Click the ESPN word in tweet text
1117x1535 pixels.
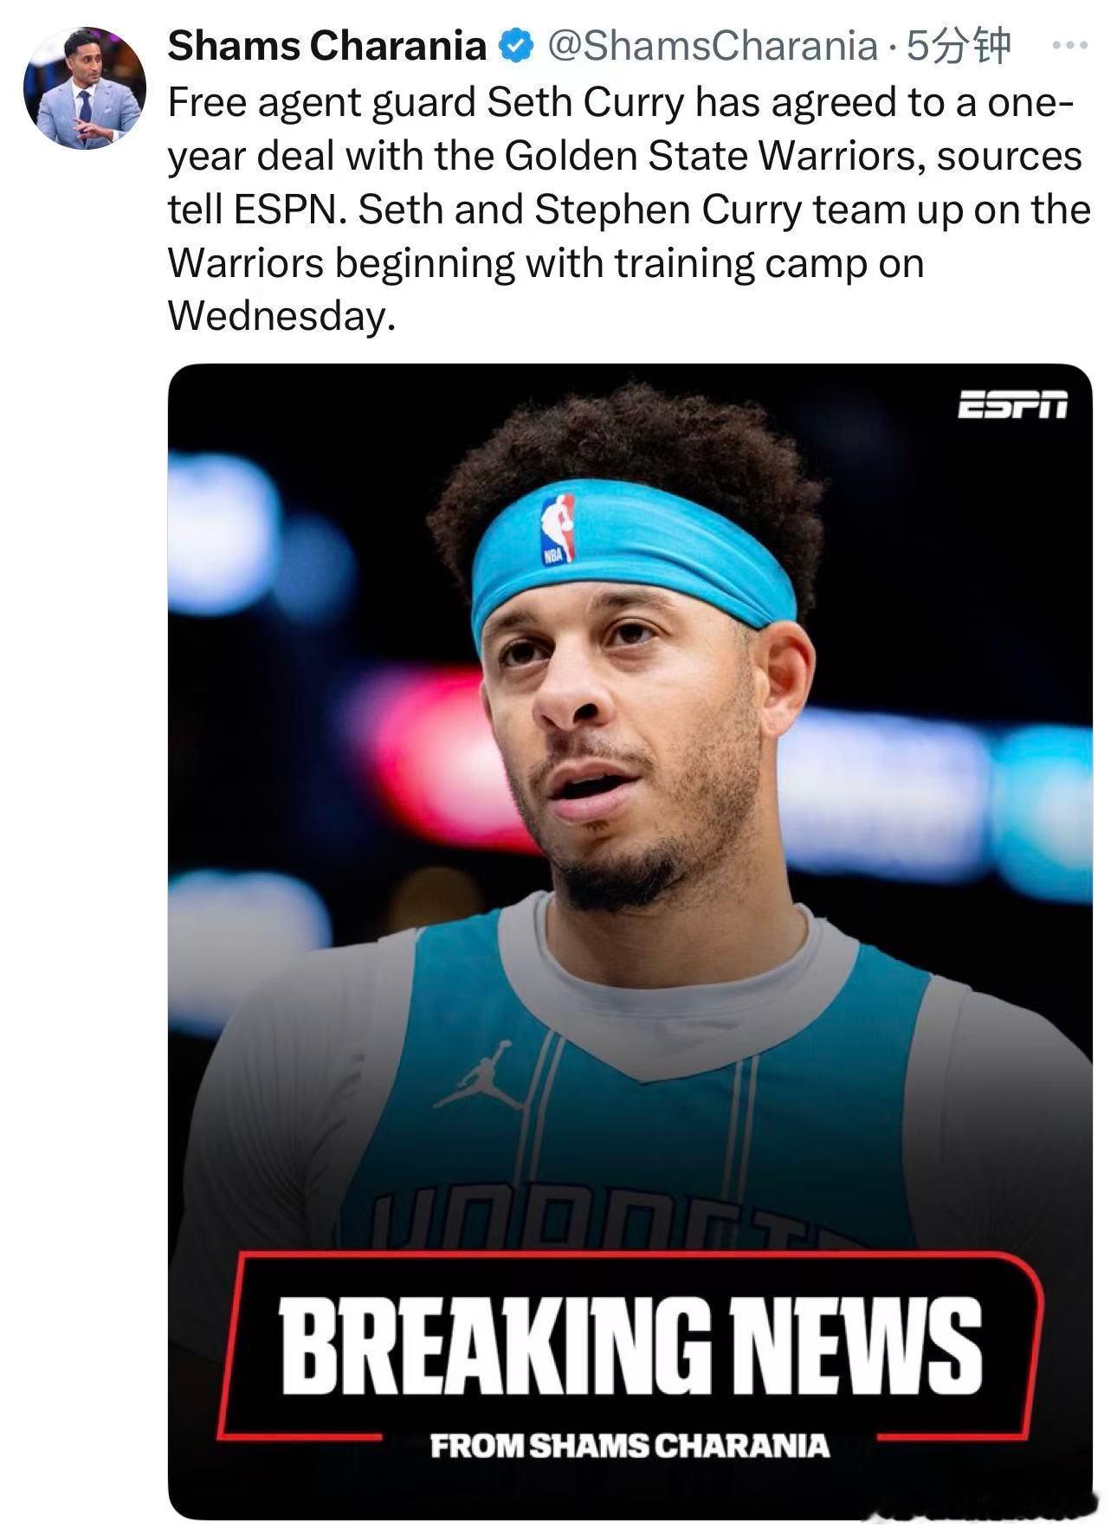(285, 210)
